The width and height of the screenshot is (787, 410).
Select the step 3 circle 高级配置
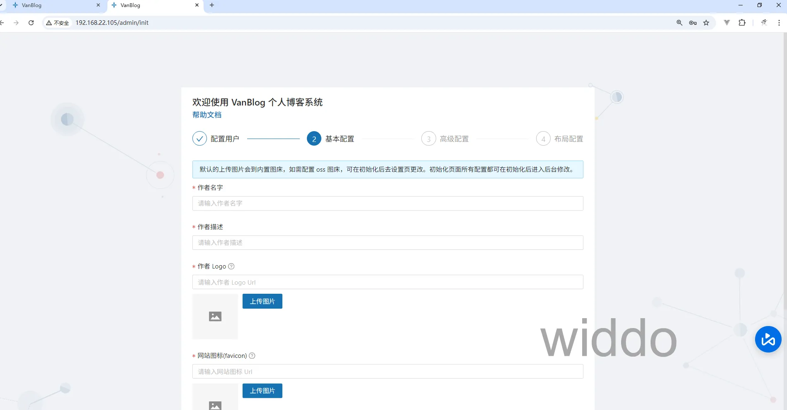428,139
